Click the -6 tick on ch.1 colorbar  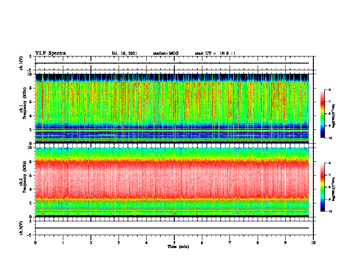click(329, 89)
